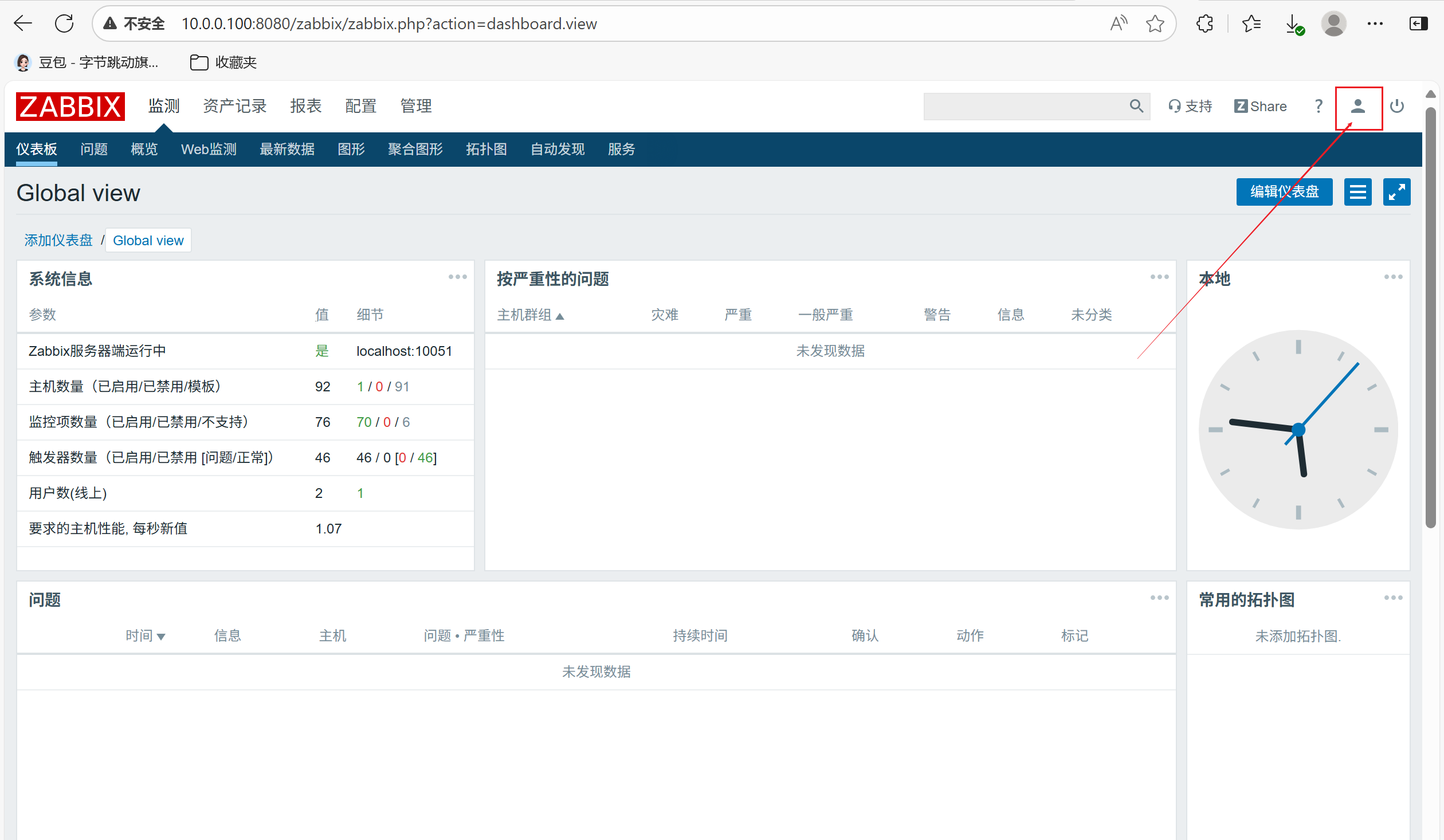The width and height of the screenshot is (1444, 840).
Task: Open the help question mark icon
Action: [1319, 107]
